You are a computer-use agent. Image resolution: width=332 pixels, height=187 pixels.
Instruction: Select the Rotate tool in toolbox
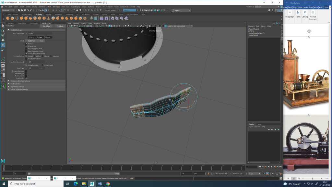(3, 45)
